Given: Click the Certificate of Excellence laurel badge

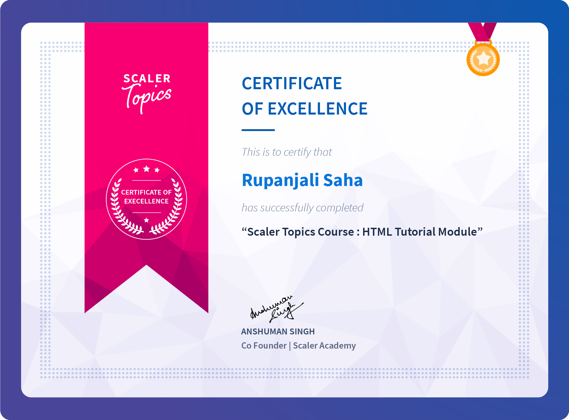Looking at the screenshot, I should 146,199.
